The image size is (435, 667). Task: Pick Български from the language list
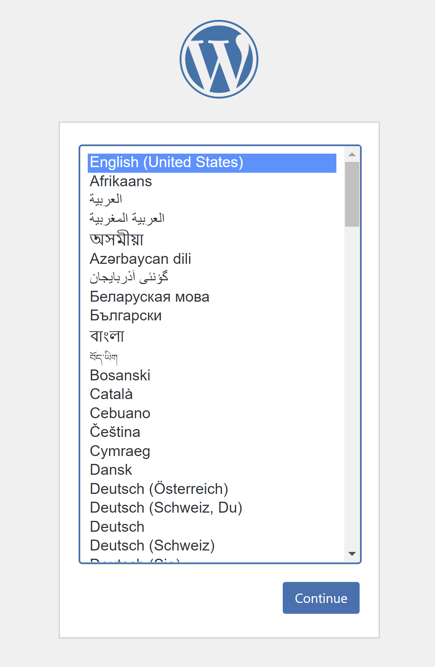(125, 316)
